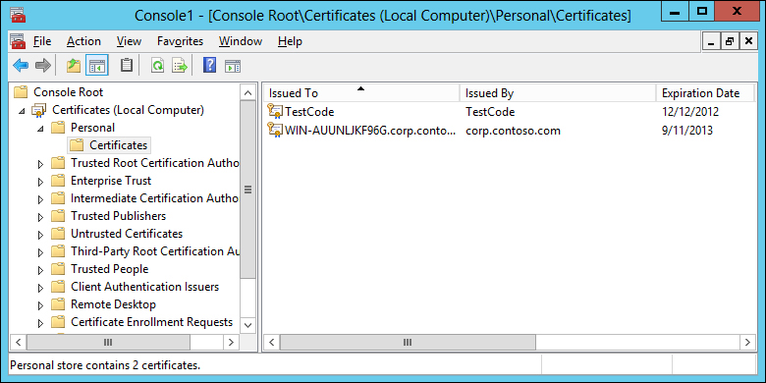This screenshot has width=766, height=383.
Task: Expand Client Authentication Issuers node
Action: pyautogui.click(x=40, y=288)
